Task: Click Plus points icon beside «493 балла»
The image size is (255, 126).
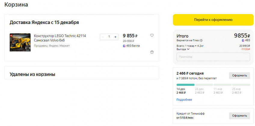Action: coord(124,46)
